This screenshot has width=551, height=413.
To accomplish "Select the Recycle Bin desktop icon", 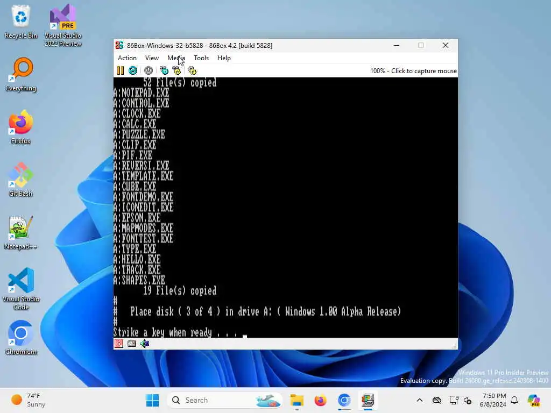I will click(21, 22).
